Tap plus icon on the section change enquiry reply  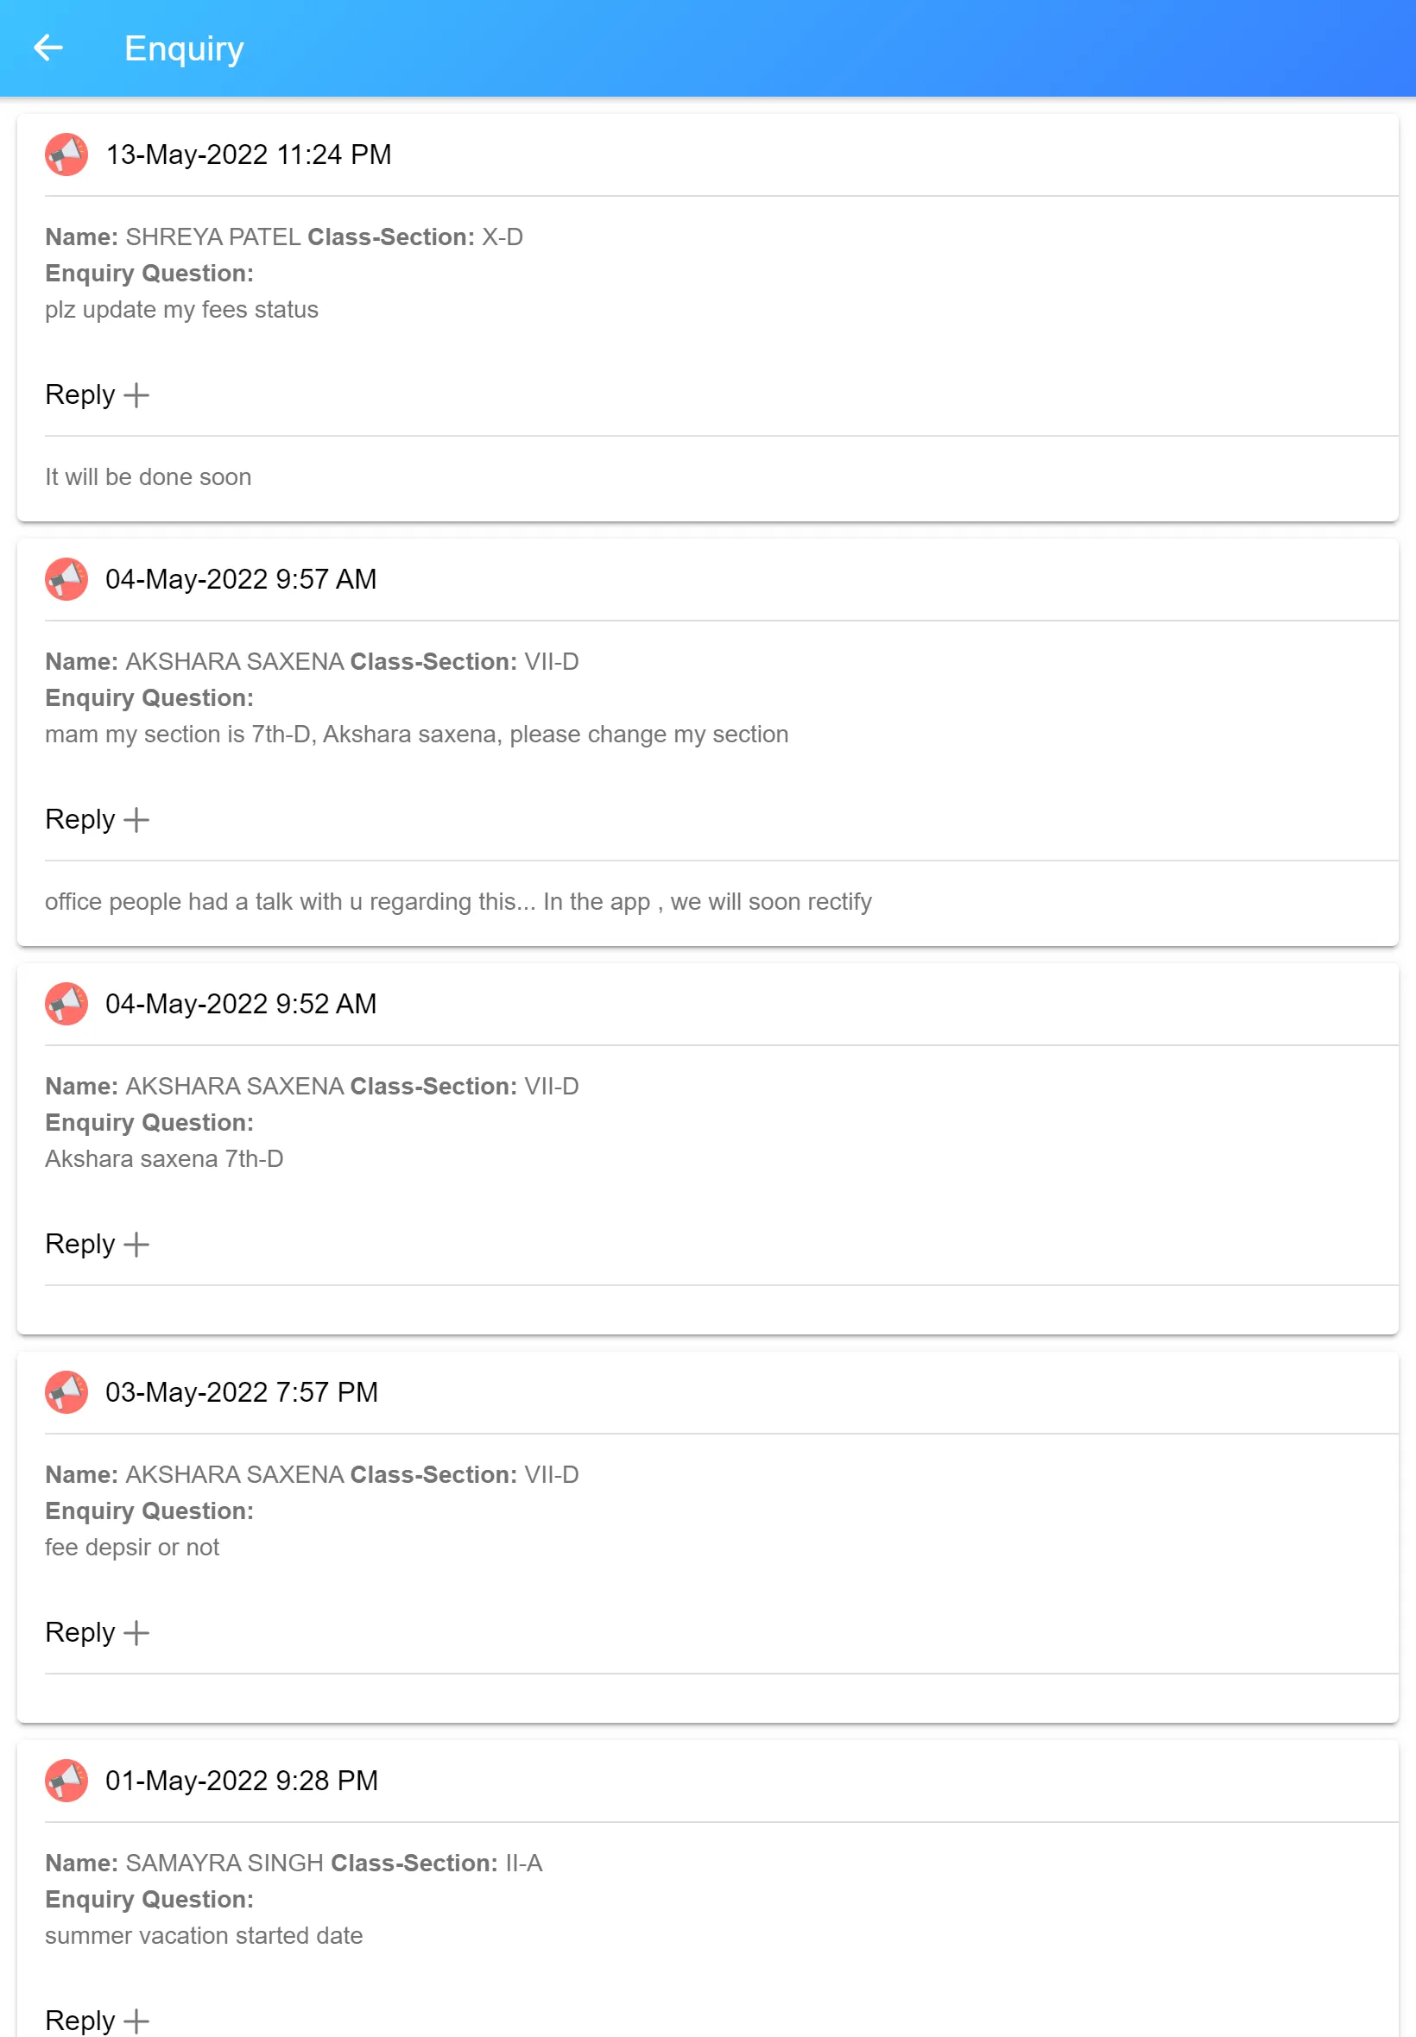[136, 819]
